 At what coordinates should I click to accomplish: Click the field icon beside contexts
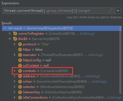coord(20,71)
